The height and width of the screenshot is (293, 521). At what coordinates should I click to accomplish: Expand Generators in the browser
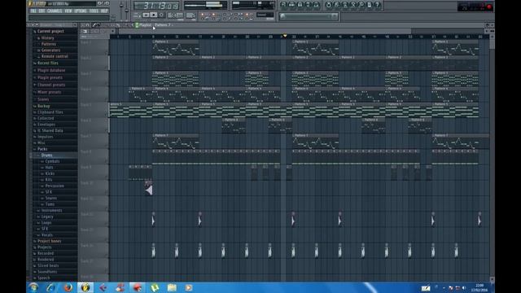[50, 50]
